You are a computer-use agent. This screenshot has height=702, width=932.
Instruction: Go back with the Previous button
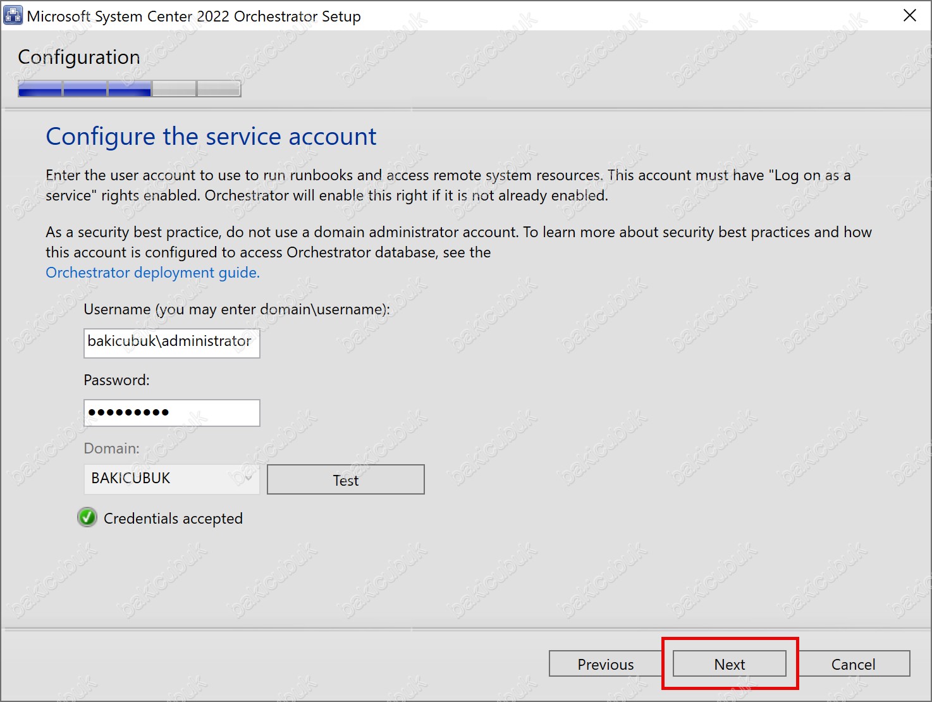(x=605, y=664)
